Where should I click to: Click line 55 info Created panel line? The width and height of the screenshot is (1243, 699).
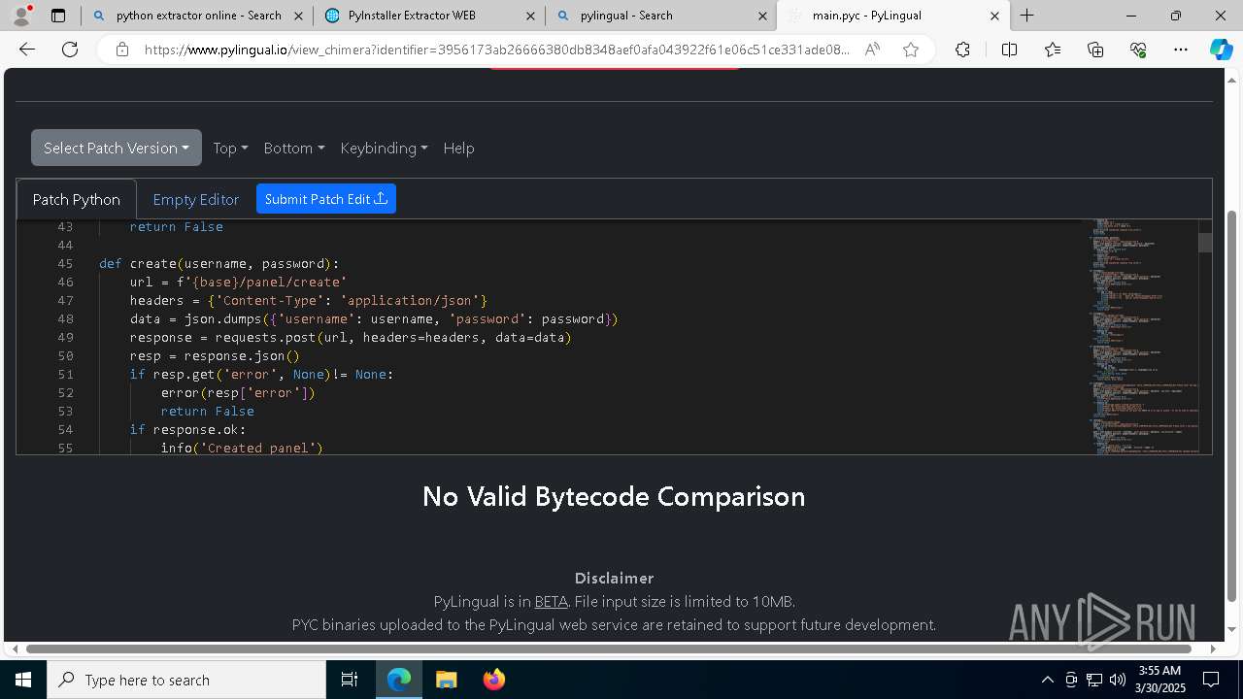tap(242, 448)
